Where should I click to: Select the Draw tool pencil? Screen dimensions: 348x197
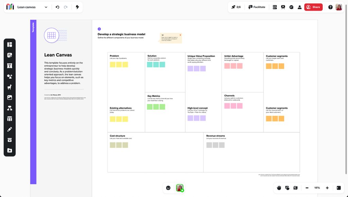[10, 129]
